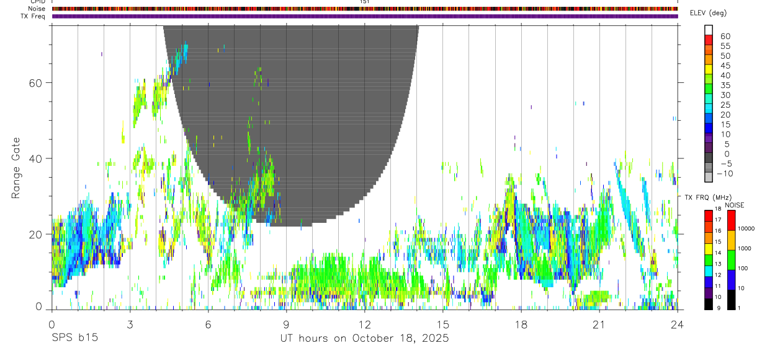Pick the cyan elevation swatch between 20 and 25
762x351 pixels.
[709, 109]
